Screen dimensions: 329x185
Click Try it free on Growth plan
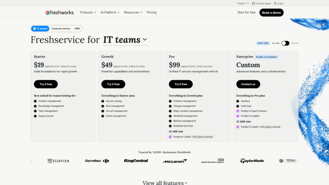click(113, 84)
